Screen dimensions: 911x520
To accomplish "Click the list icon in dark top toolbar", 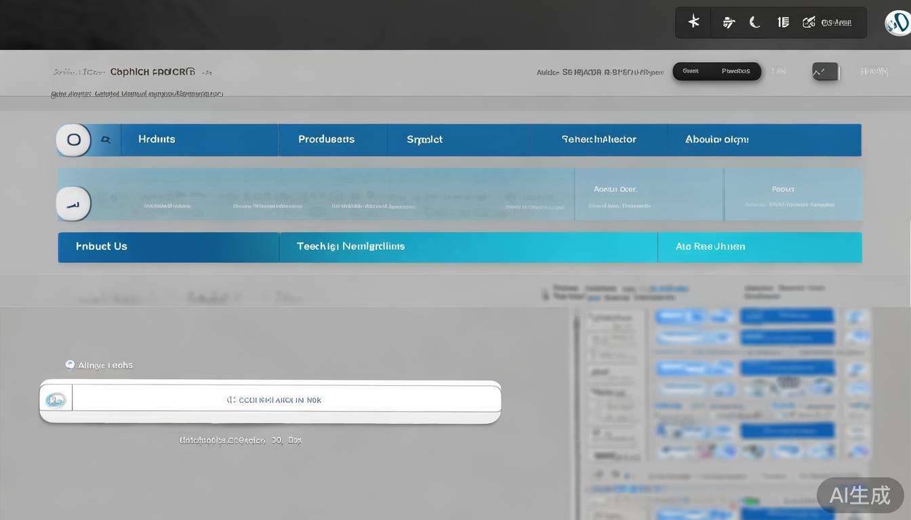I will (783, 22).
